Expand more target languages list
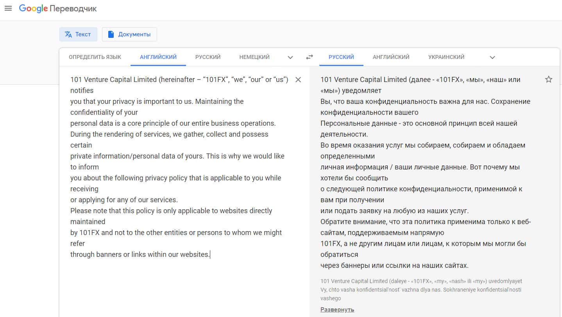 pos(492,57)
